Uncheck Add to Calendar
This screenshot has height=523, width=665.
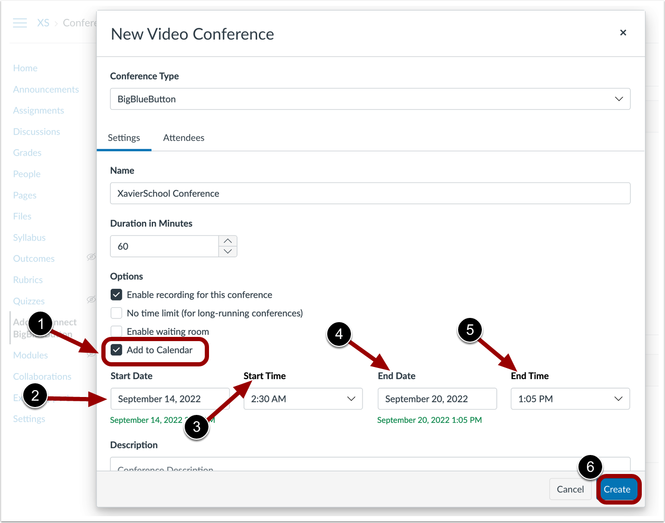pos(116,350)
